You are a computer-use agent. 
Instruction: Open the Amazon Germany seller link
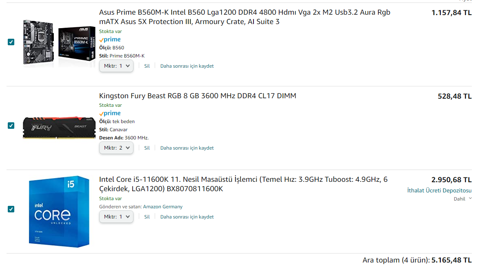click(x=163, y=207)
